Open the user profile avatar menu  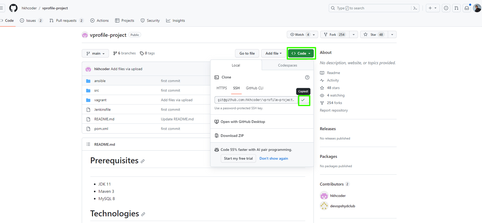click(477, 8)
